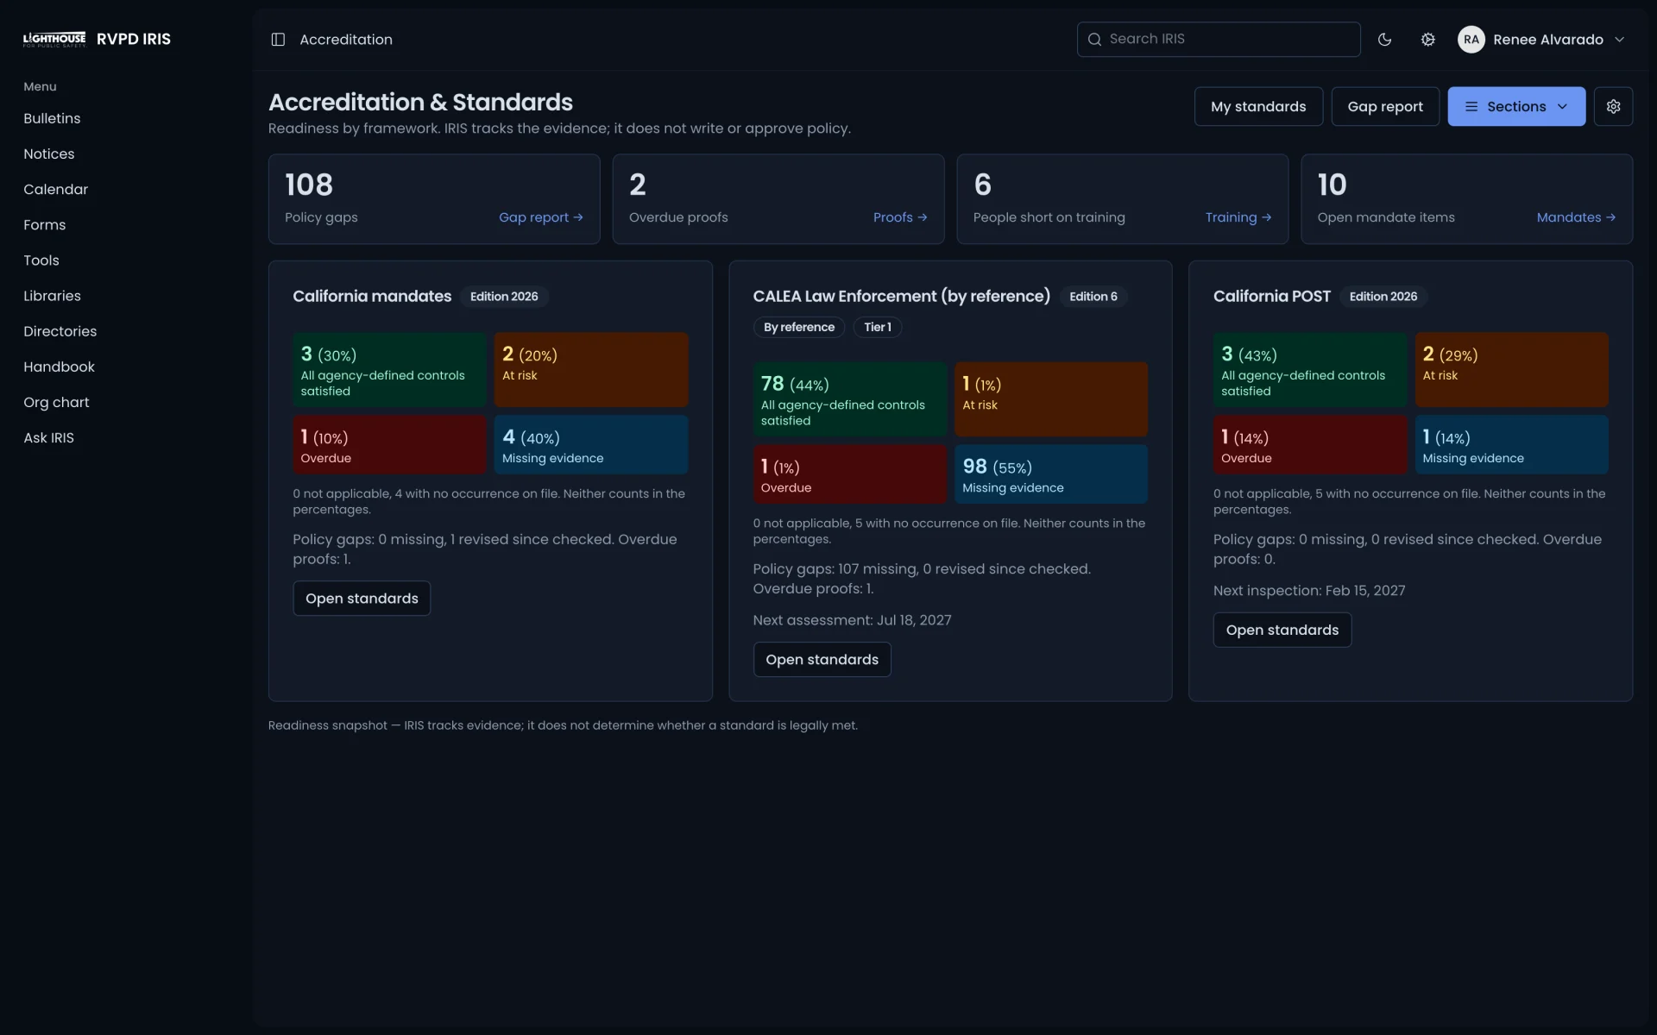Toggle the sidebar panel icon
Viewport: 1657px width, 1035px height.
tap(278, 40)
